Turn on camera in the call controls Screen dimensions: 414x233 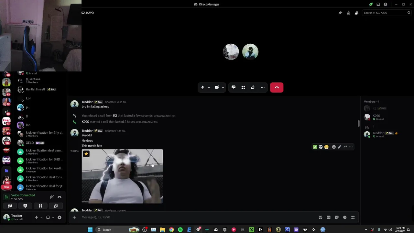pos(217,87)
